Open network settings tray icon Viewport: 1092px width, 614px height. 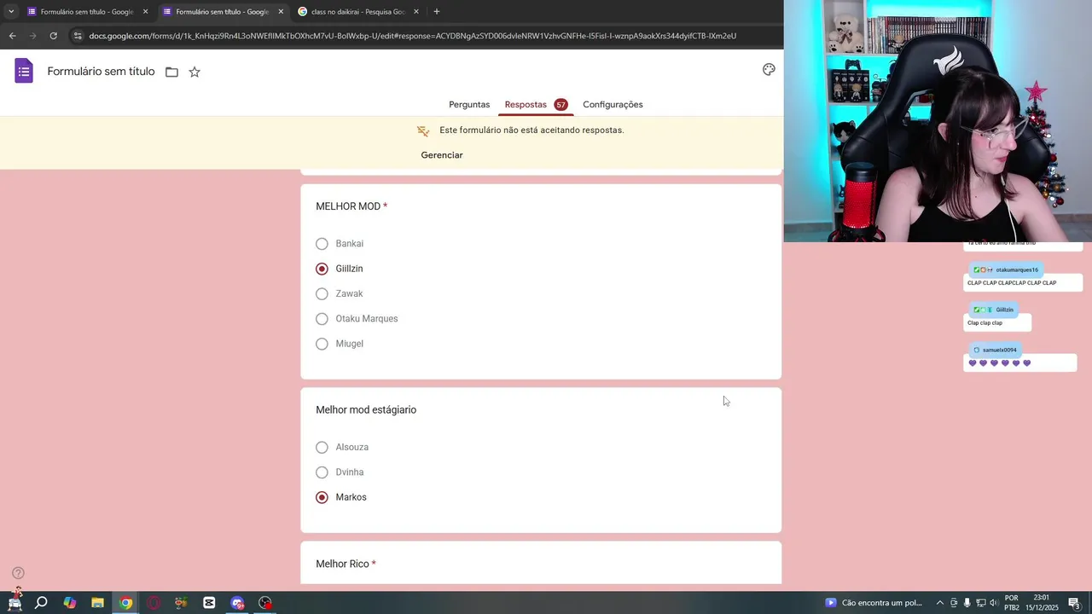tap(980, 603)
